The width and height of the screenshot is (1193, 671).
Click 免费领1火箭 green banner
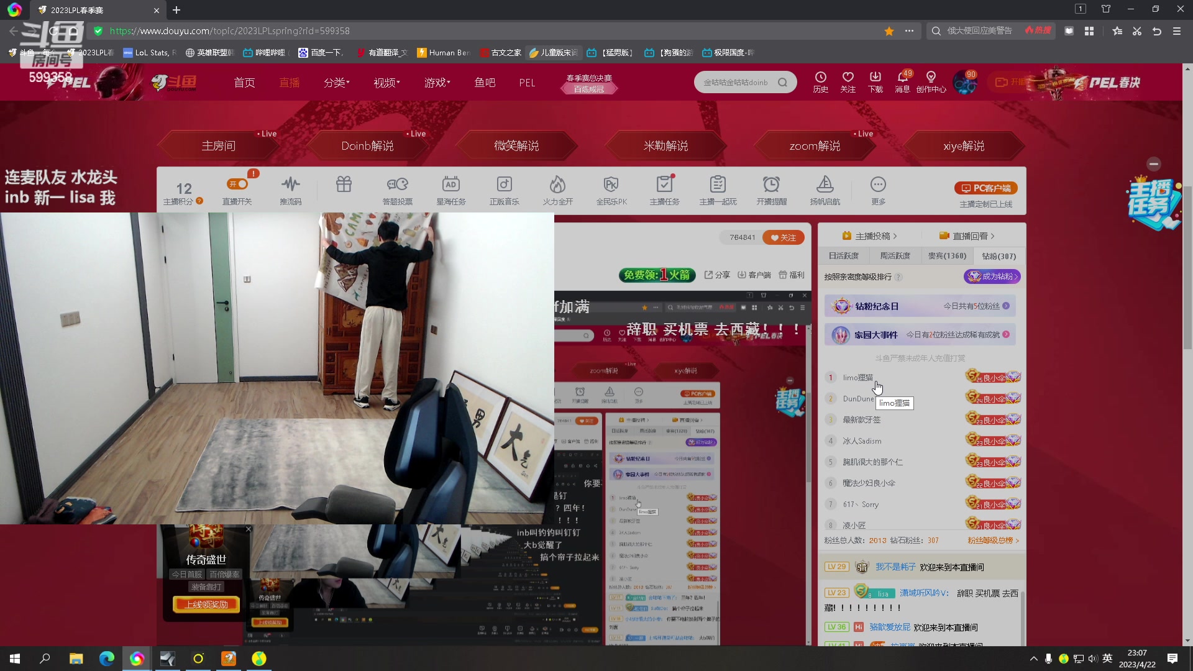[x=657, y=275]
